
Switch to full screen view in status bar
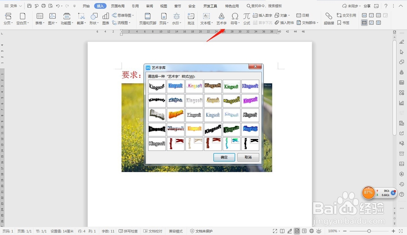coord(275,231)
